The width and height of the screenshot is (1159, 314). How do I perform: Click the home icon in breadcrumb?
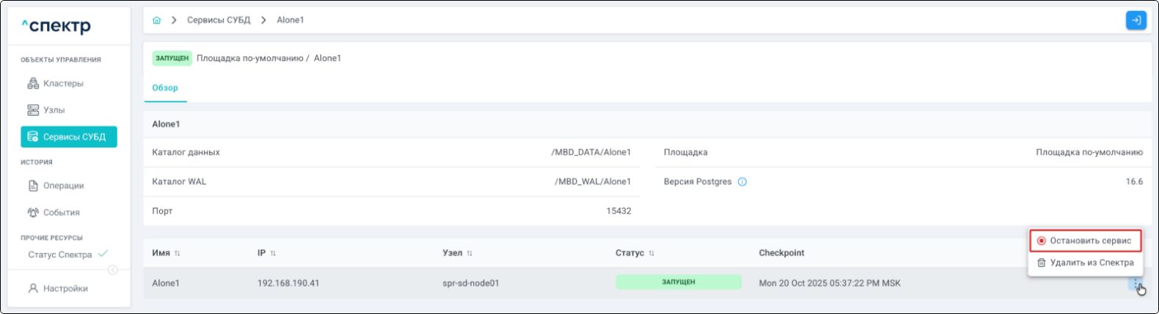[156, 21]
